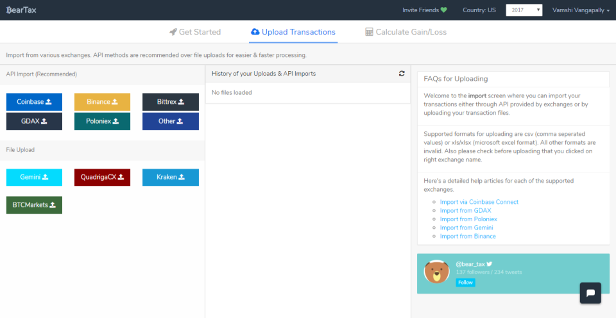This screenshot has height=318, width=616.
Task: Click the BTCMarkets file upload button
Action: 34,205
